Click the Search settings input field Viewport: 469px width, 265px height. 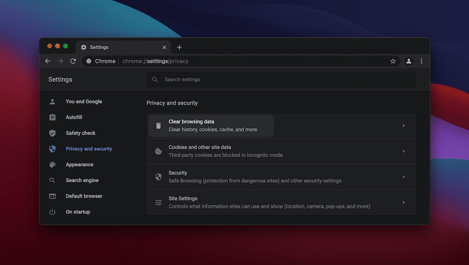click(281, 79)
